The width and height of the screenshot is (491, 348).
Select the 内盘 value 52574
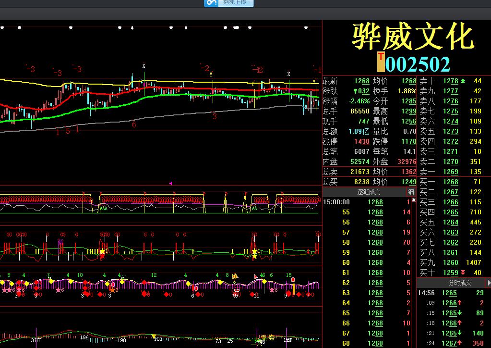[360, 162]
